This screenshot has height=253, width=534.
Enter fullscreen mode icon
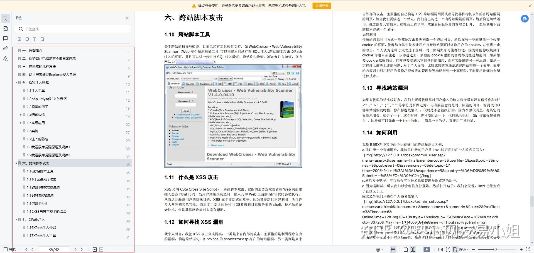tap(528, 249)
